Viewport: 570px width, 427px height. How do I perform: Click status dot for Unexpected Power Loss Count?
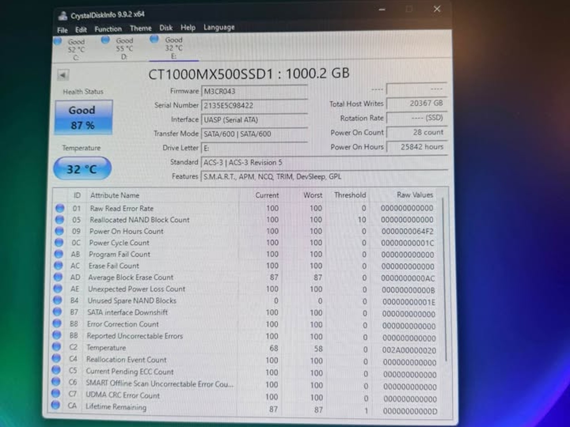pyautogui.click(x=58, y=289)
